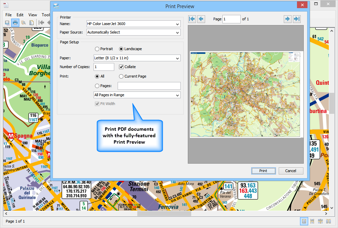Click the Number of Copies field
The width and height of the screenshot is (338, 228).
(104, 67)
